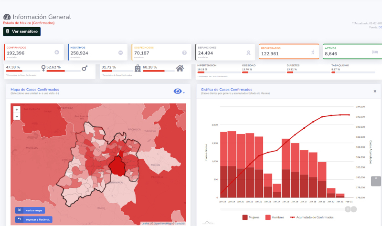Screen dimensions: 382x226
Task: Click the question mark icon on Sospechosos
Action: click(184, 52)
